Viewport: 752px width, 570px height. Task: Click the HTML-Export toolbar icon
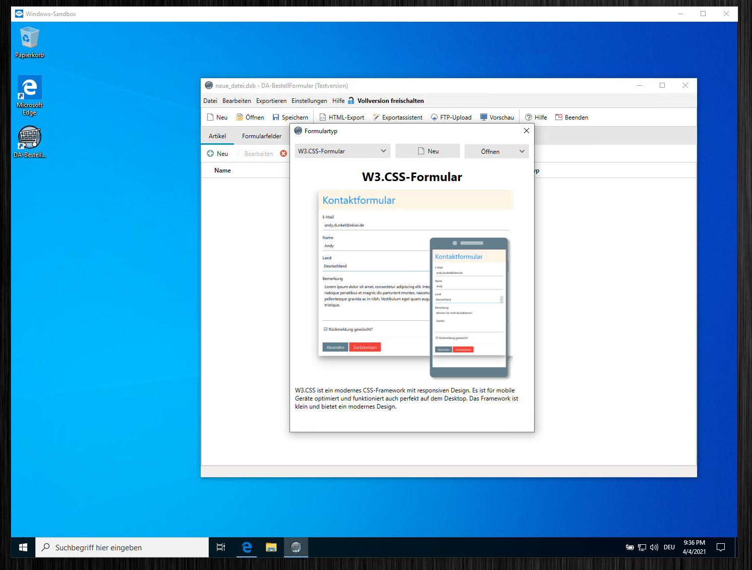point(323,118)
